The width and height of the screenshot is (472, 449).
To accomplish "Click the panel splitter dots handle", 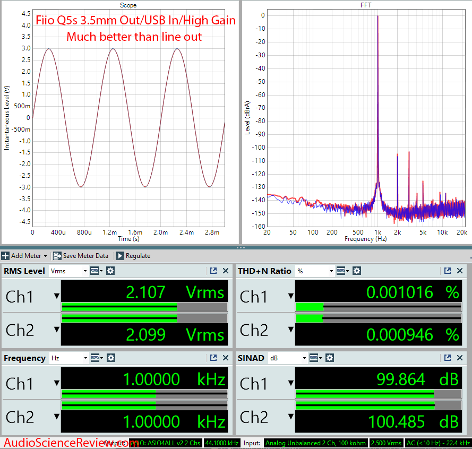I will 241,247.
